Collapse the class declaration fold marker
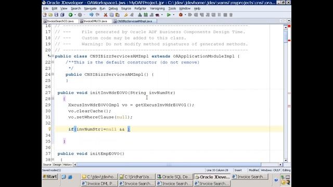This screenshot has width=333, height=187. (x=53, y=56)
